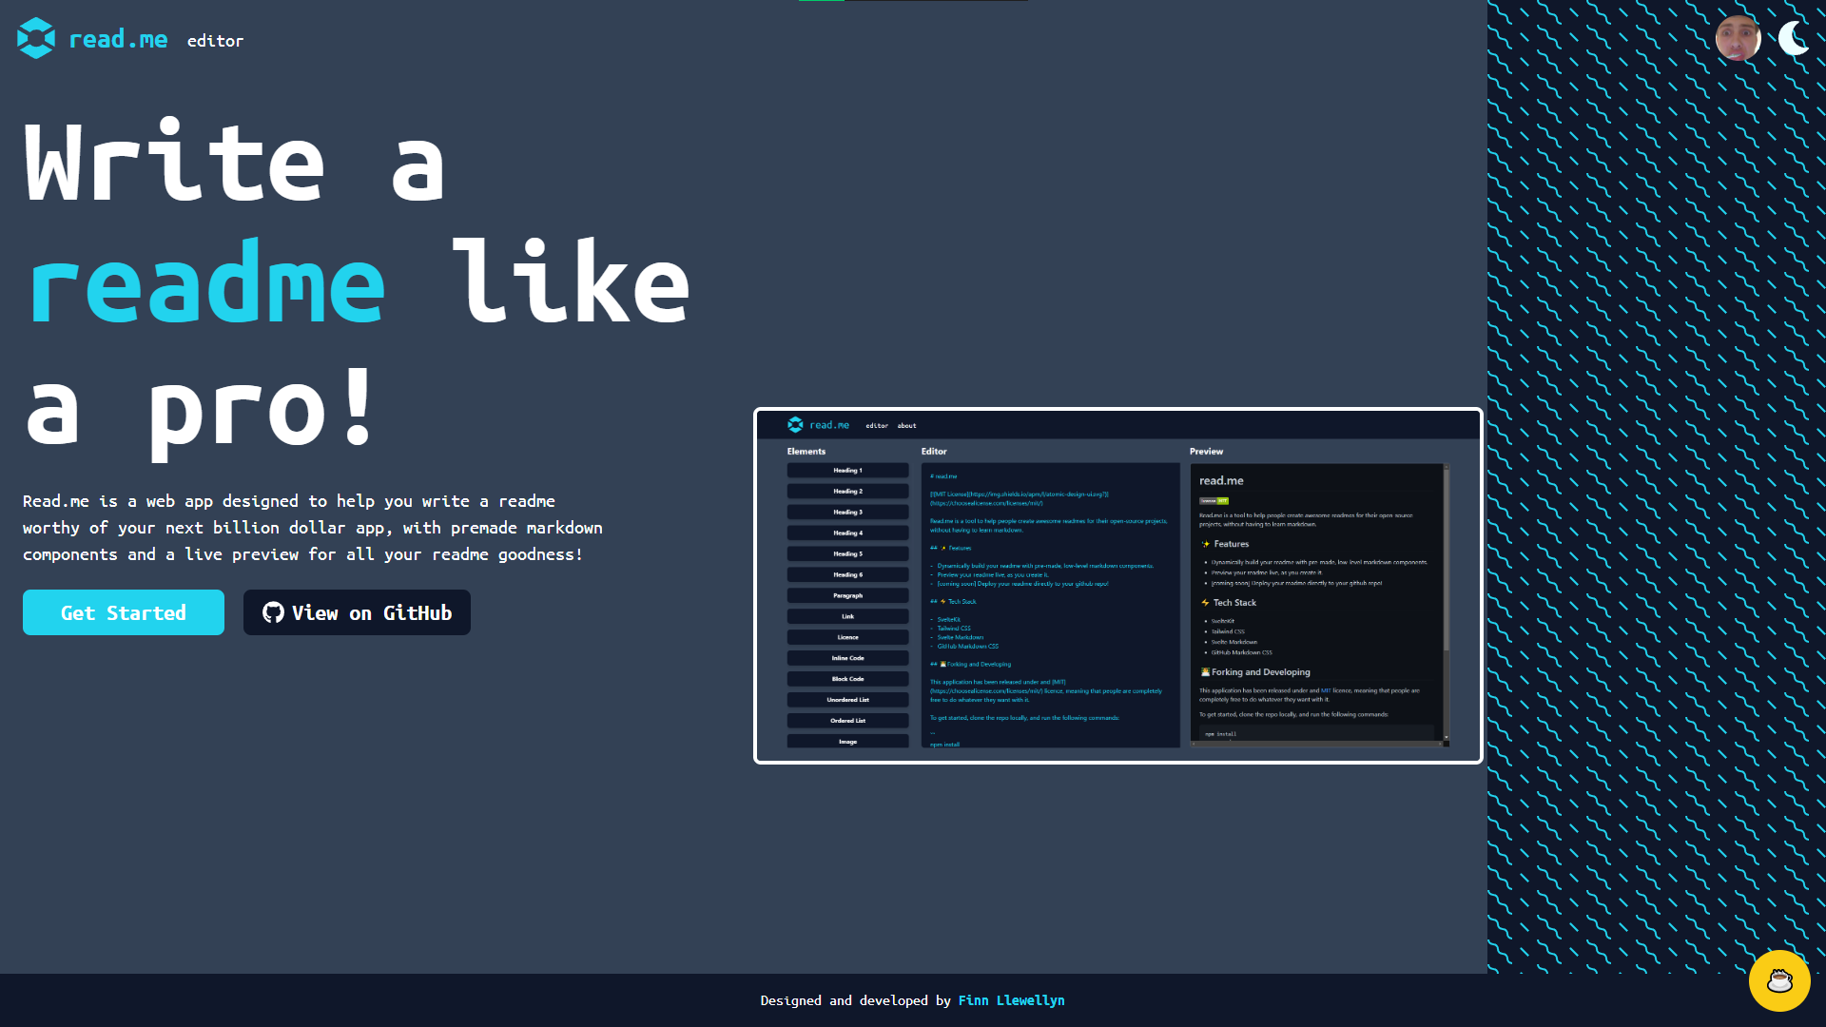
Task: Click the small logo inside the screenshot
Action: tap(795, 425)
